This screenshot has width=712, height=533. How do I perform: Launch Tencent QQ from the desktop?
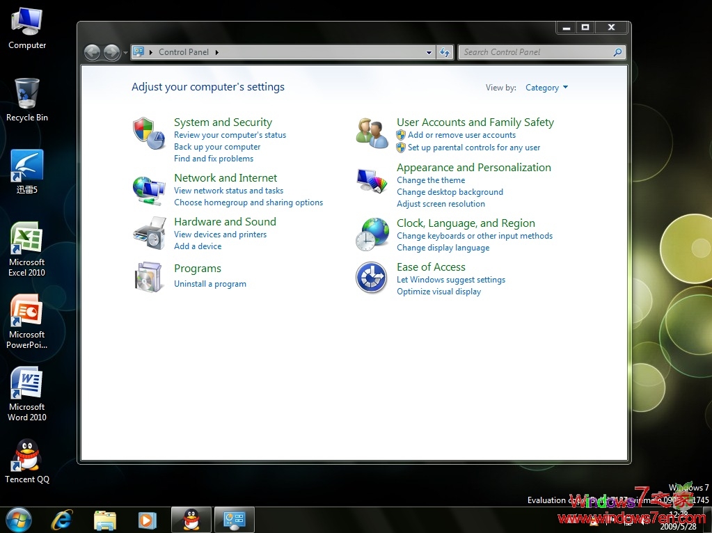[26, 456]
